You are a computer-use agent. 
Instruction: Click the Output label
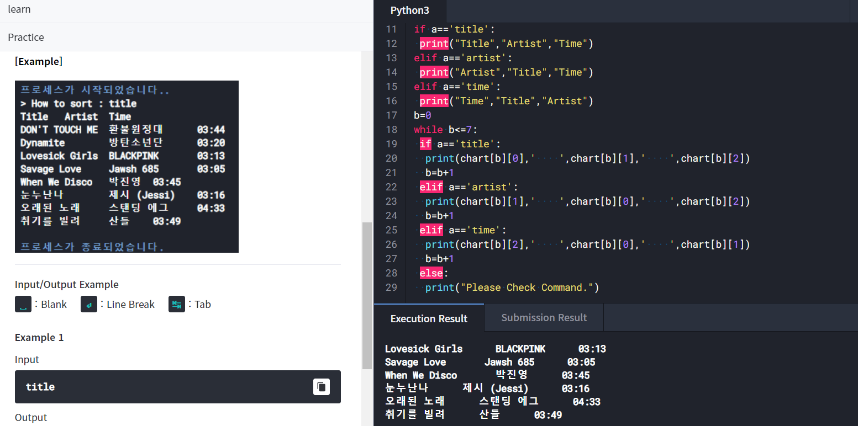point(31,418)
